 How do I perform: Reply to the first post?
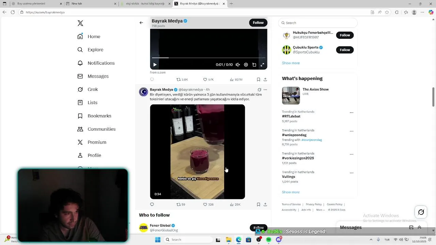pos(152,79)
